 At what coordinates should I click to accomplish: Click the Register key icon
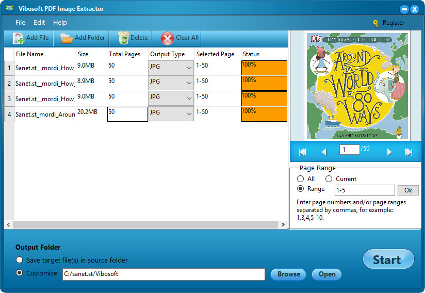pos(375,23)
